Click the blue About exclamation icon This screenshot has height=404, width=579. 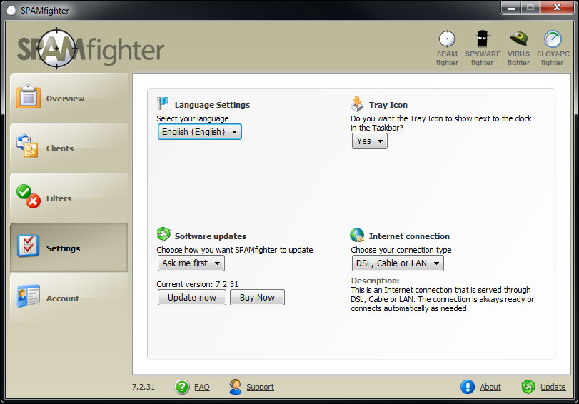[468, 387]
